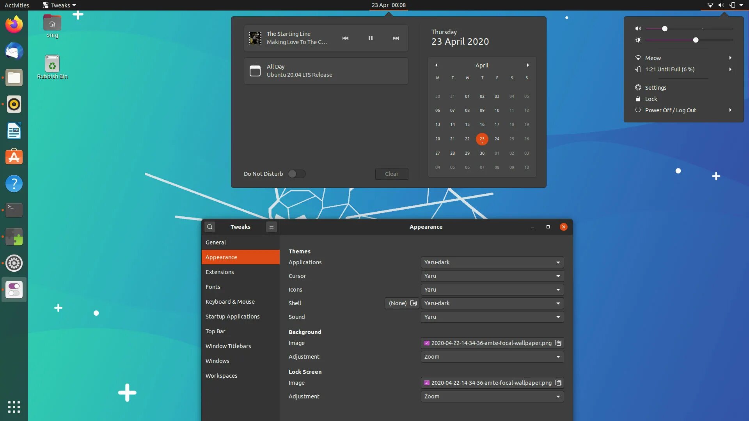Open the omg home folder icon
The height and width of the screenshot is (421, 749).
(52, 26)
